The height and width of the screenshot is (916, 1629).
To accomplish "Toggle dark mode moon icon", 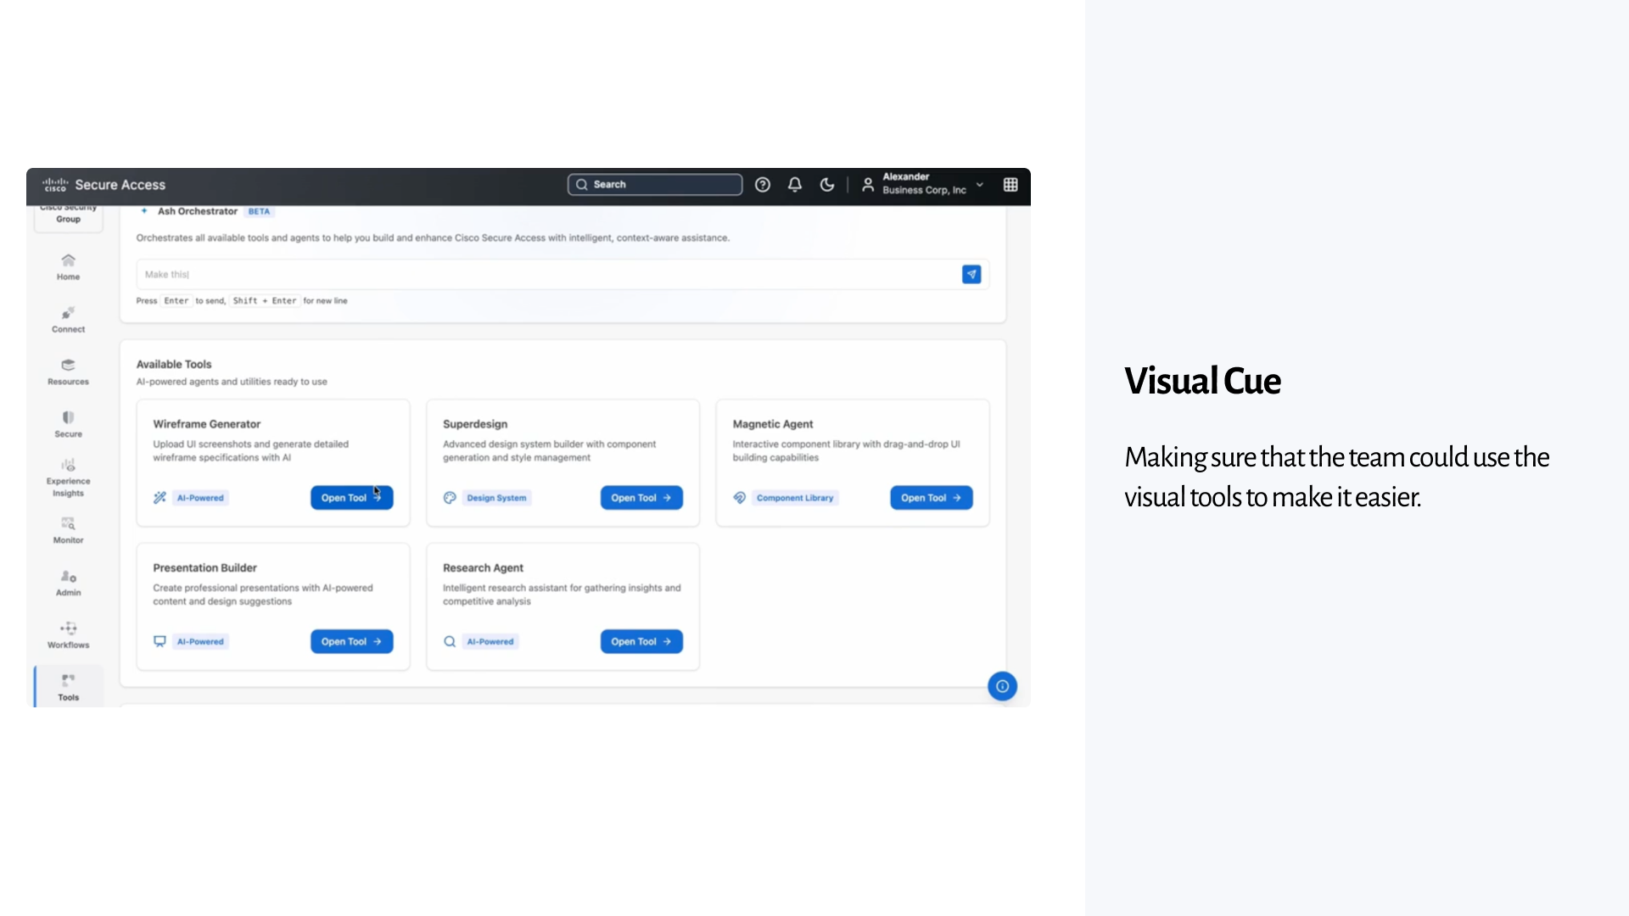I will click(x=827, y=185).
